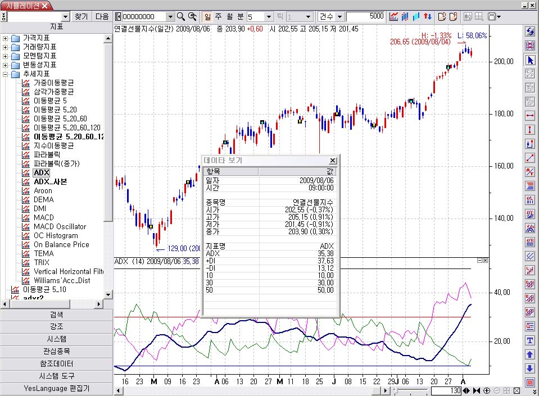This screenshot has width=539, height=396.
Task: Select the MACD indicator in the tree
Action: (43, 217)
